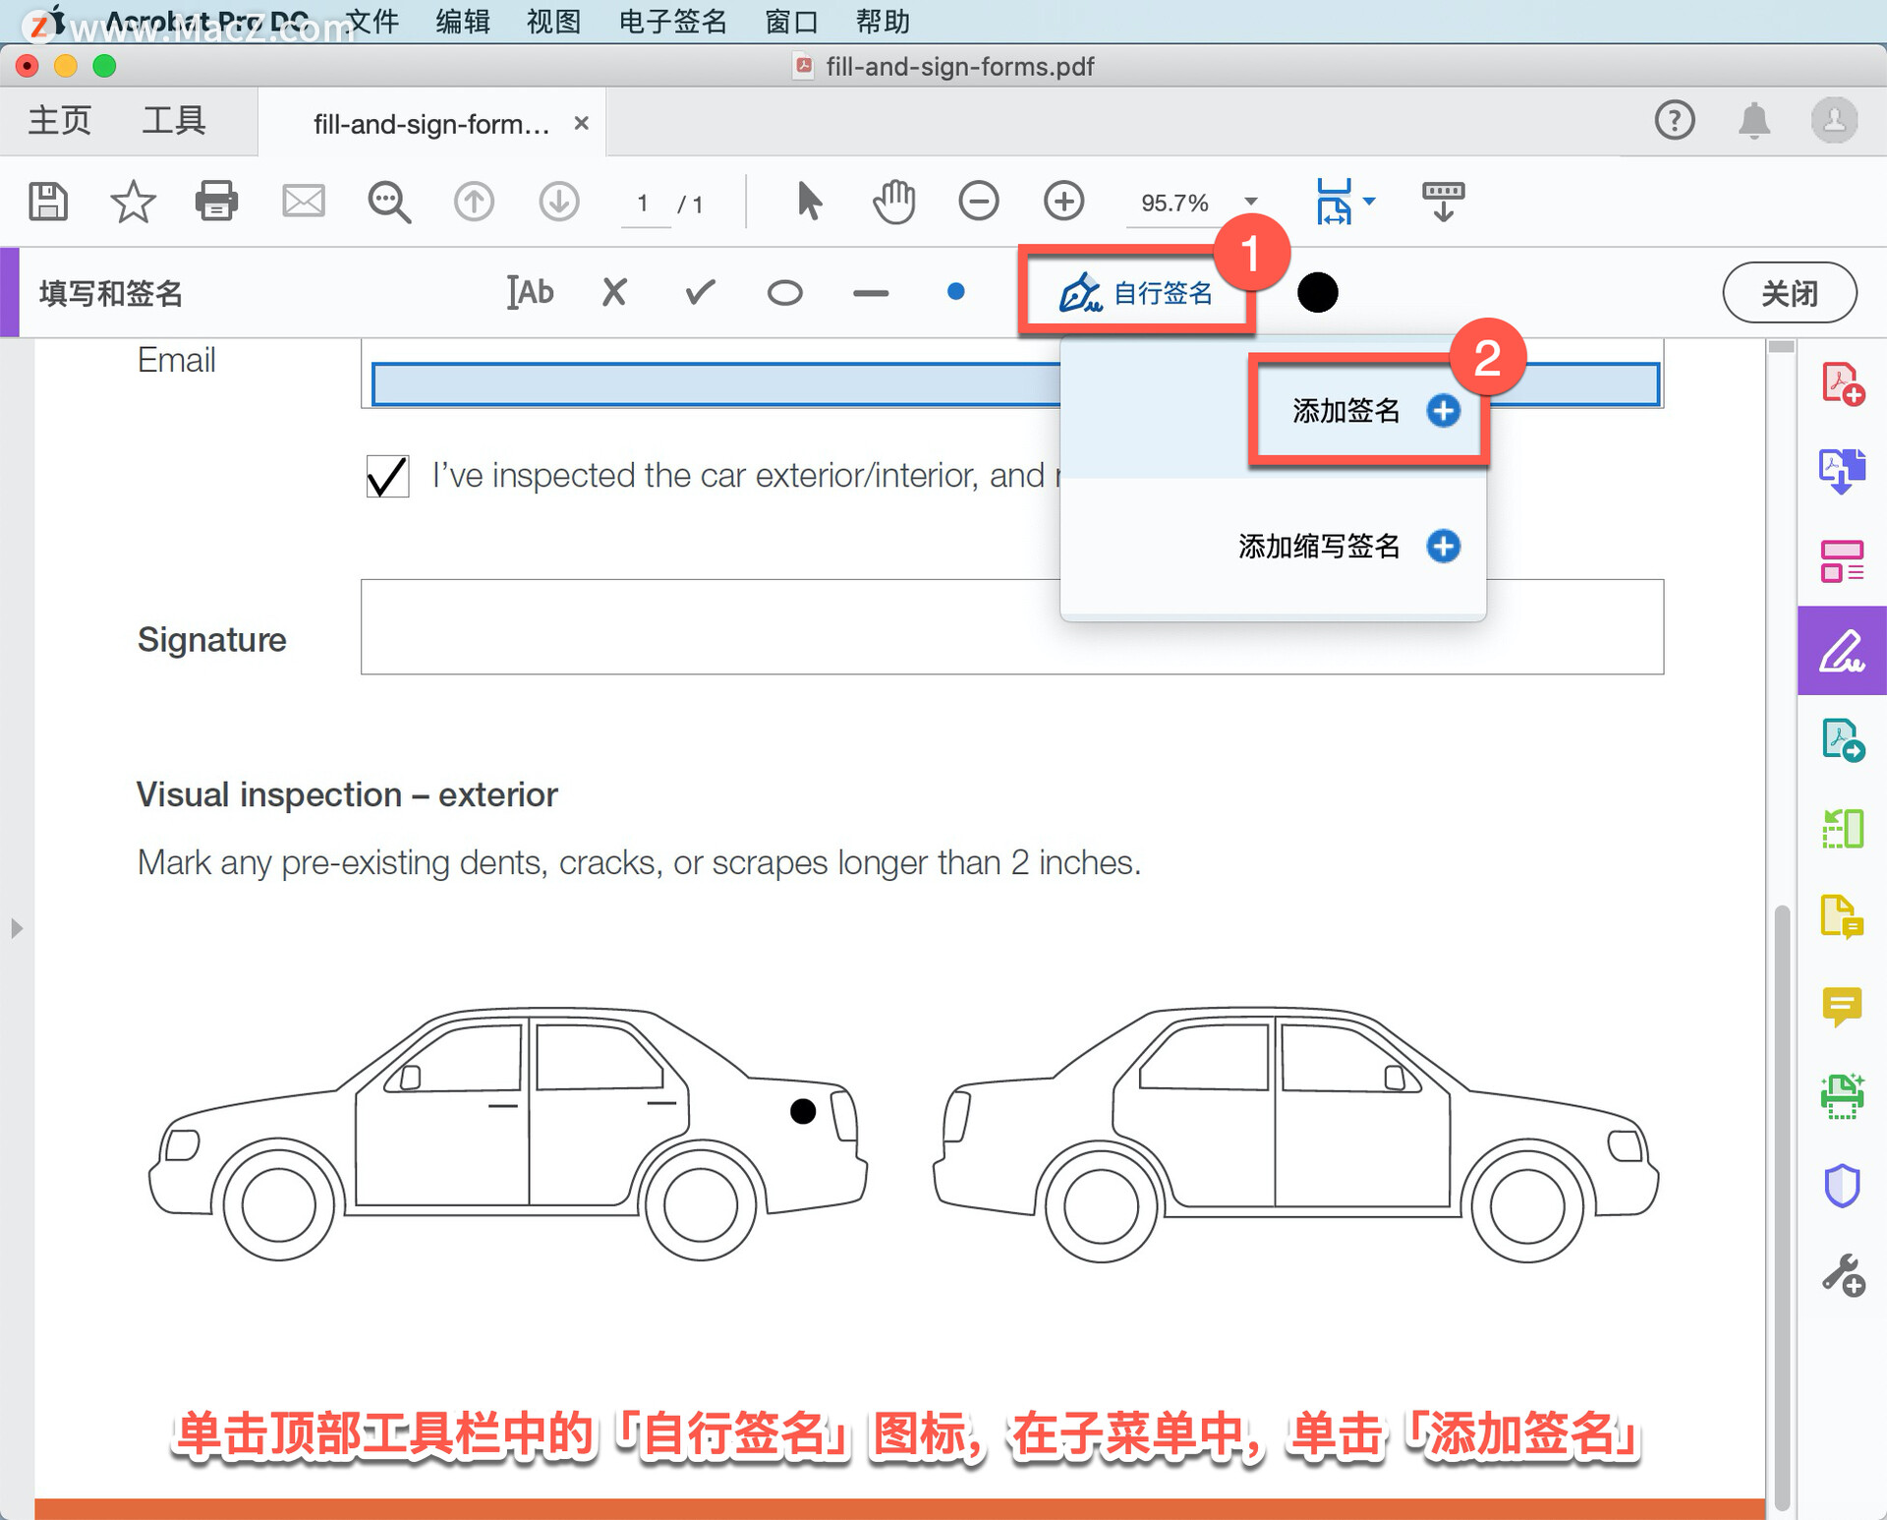Click the Save file floppy icon
This screenshot has height=1520, width=1887.
click(x=47, y=202)
